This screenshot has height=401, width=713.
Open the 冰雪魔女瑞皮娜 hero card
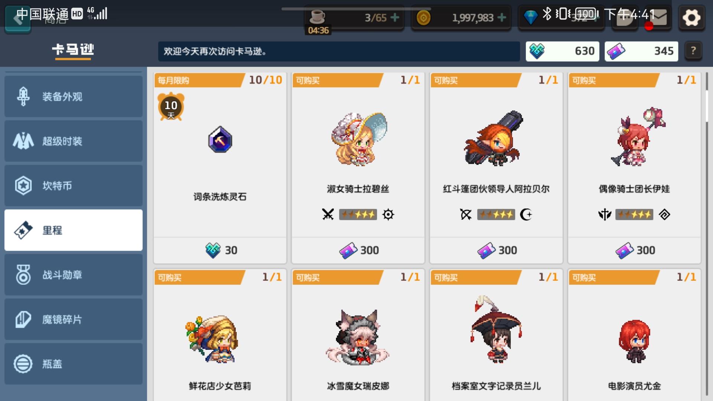[x=358, y=335]
